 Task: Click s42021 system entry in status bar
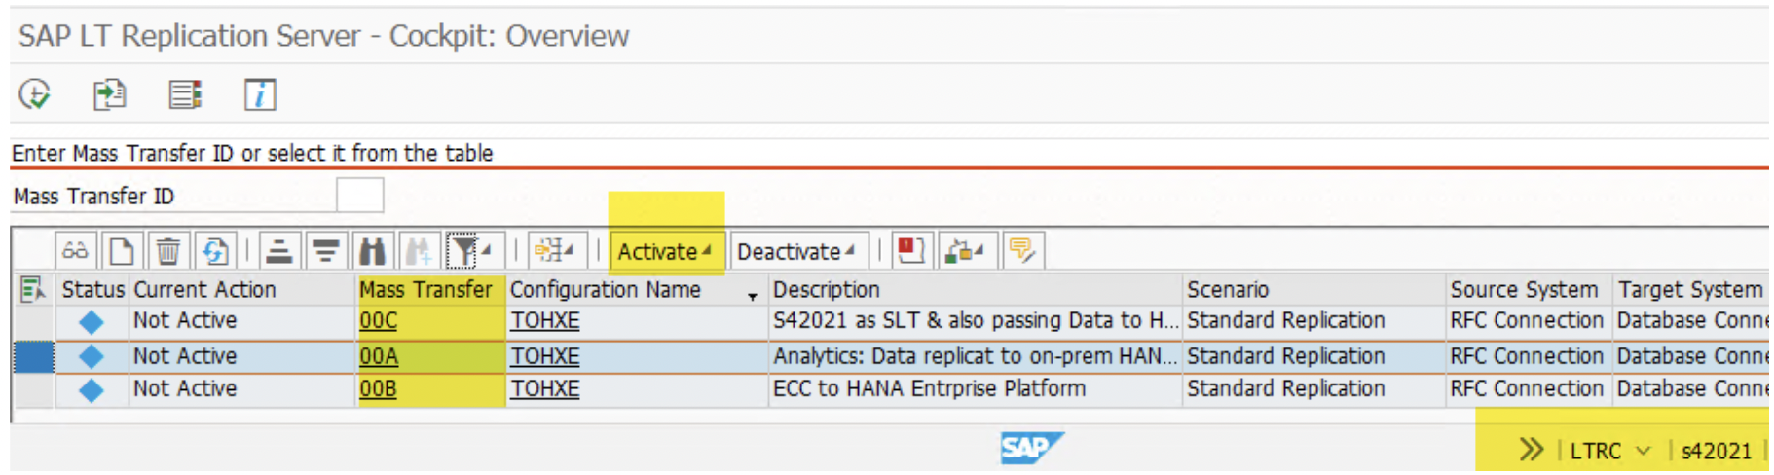(1716, 451)
